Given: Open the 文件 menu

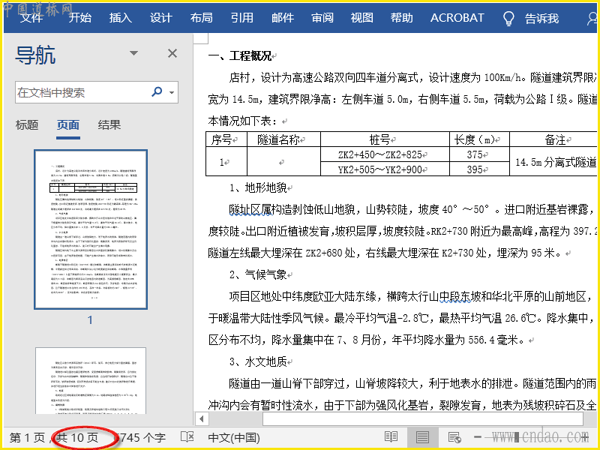Looking at the screenshot, I should 31,17.
